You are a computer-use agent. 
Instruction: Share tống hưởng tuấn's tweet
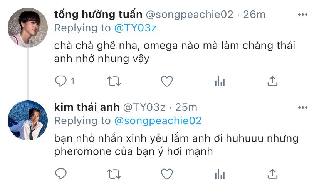(272, 81)
